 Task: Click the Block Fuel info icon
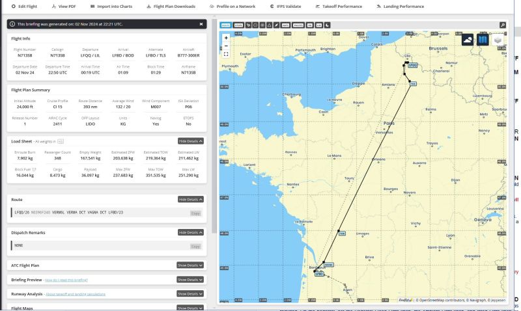[x=35, y=169]
